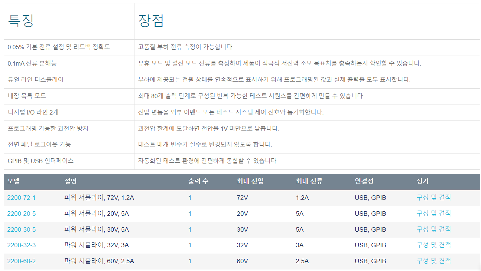Image resolution: width=481 pixels, height=271 pixels.
Task: Click description 파워 서플라이, 72V, 1.2A
Action: click(99, 198)
